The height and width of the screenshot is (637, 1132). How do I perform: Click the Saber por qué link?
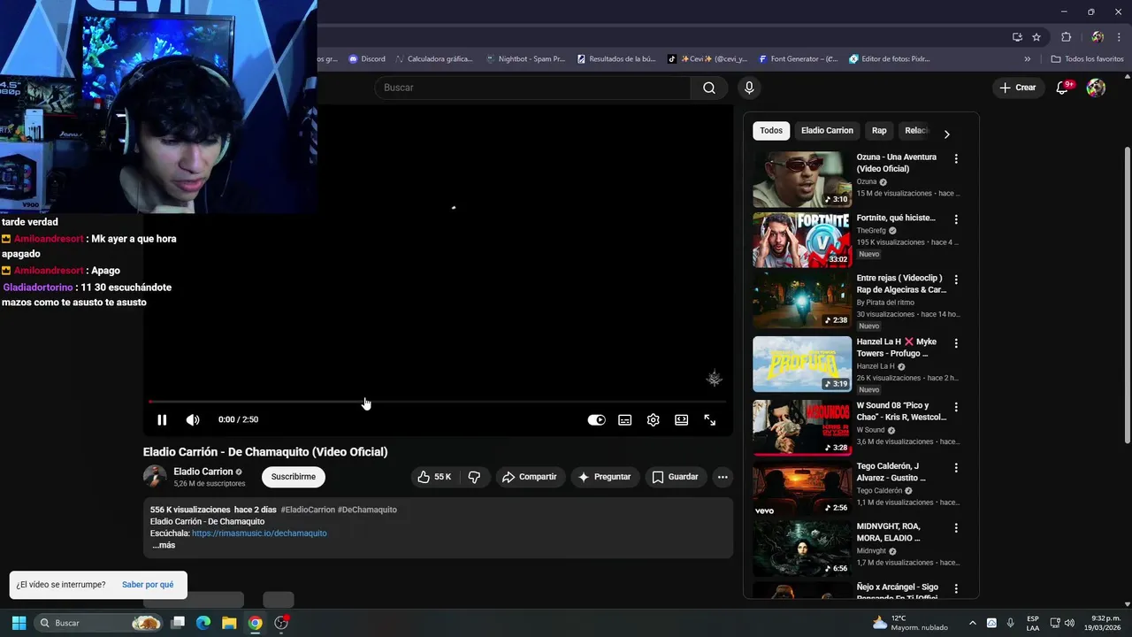[x=148, y=585]
